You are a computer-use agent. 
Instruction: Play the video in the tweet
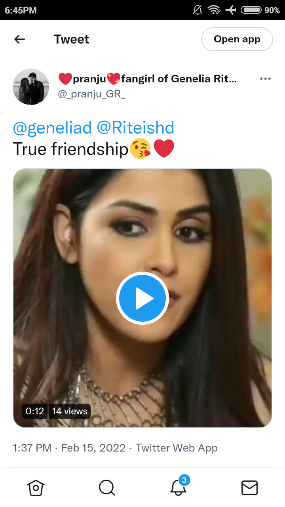[x=142, y=298]
